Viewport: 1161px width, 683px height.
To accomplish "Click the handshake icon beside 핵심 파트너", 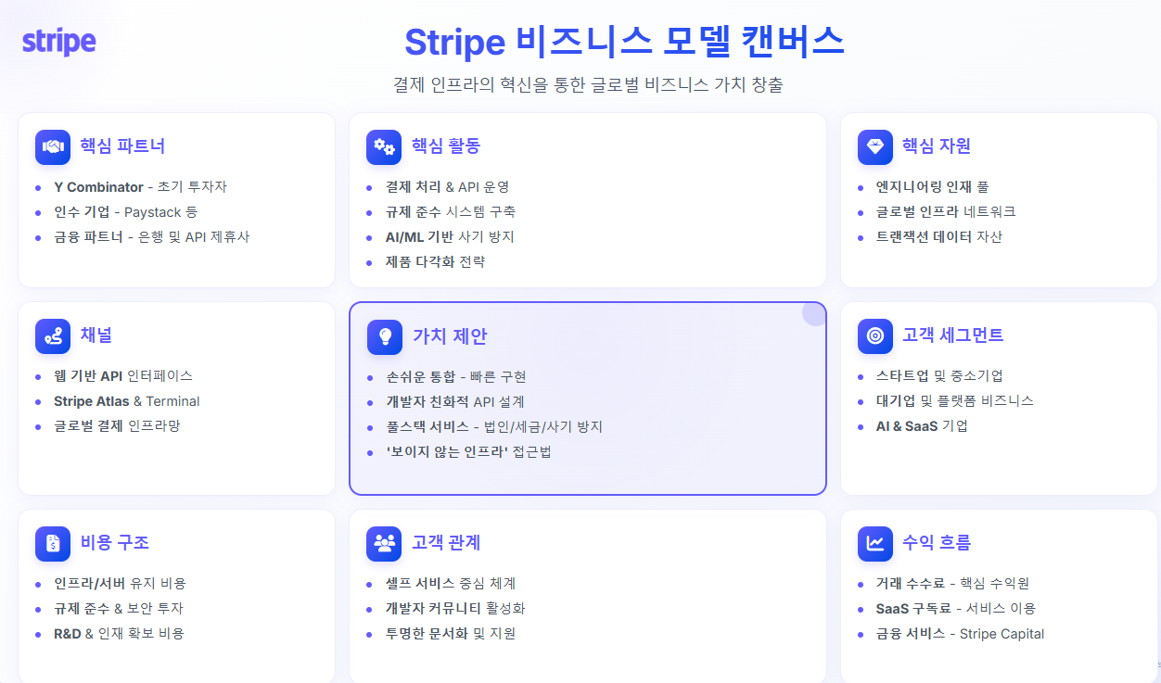I will pyautogui.click(x=53, y=146).
